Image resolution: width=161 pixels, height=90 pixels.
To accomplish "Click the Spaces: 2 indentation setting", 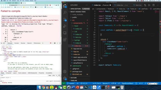I will tap(106, 83).
